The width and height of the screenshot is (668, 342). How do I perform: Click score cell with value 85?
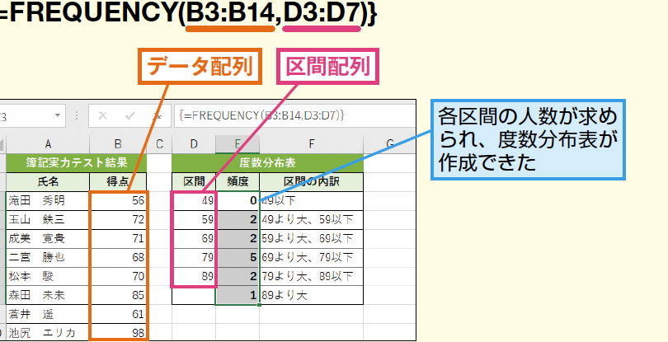point(118,295)
